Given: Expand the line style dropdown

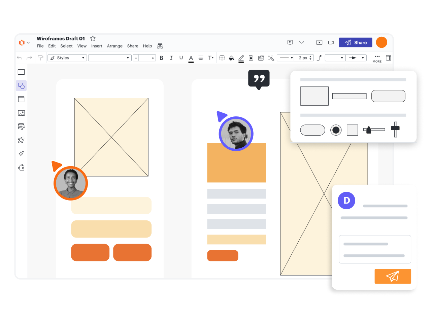Looking at the screenshot, I should (x=286, y=58).
